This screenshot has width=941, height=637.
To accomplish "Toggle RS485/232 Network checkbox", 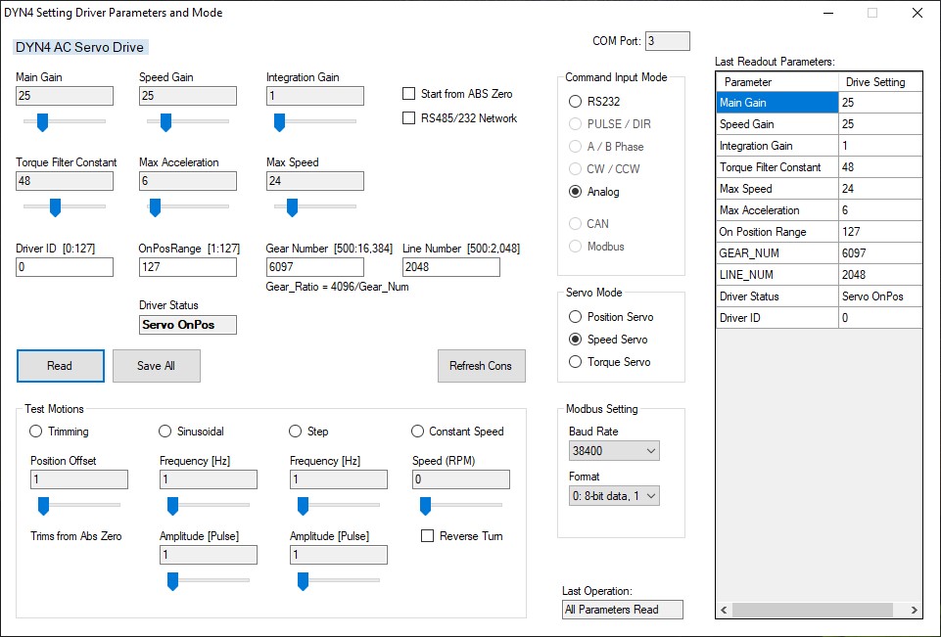I will coord(459,118).
